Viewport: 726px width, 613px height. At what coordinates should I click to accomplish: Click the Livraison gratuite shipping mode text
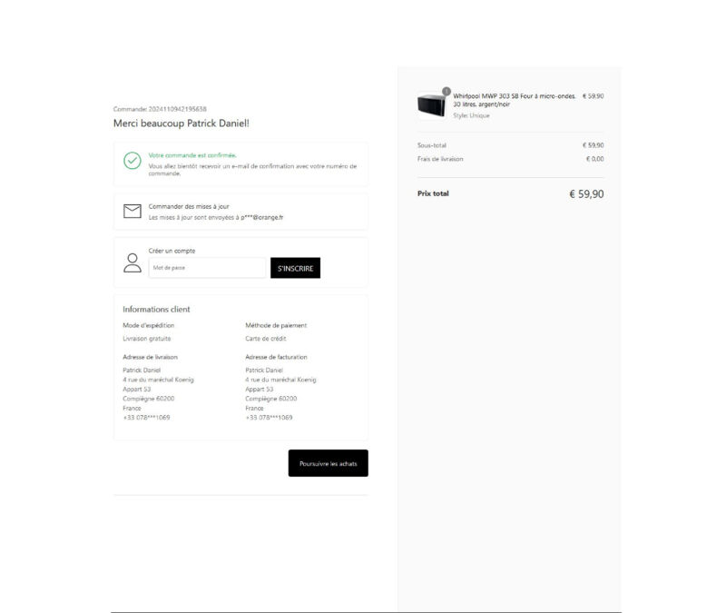(147, 339)
